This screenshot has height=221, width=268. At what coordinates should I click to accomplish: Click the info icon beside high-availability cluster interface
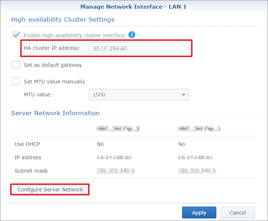click(132, 35)
